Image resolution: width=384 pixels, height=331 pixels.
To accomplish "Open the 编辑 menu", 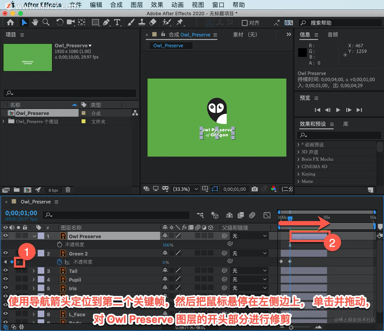I will point(96,5).
